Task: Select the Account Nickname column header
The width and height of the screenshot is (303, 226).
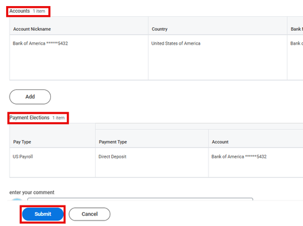Action: (x=32, y=29)
